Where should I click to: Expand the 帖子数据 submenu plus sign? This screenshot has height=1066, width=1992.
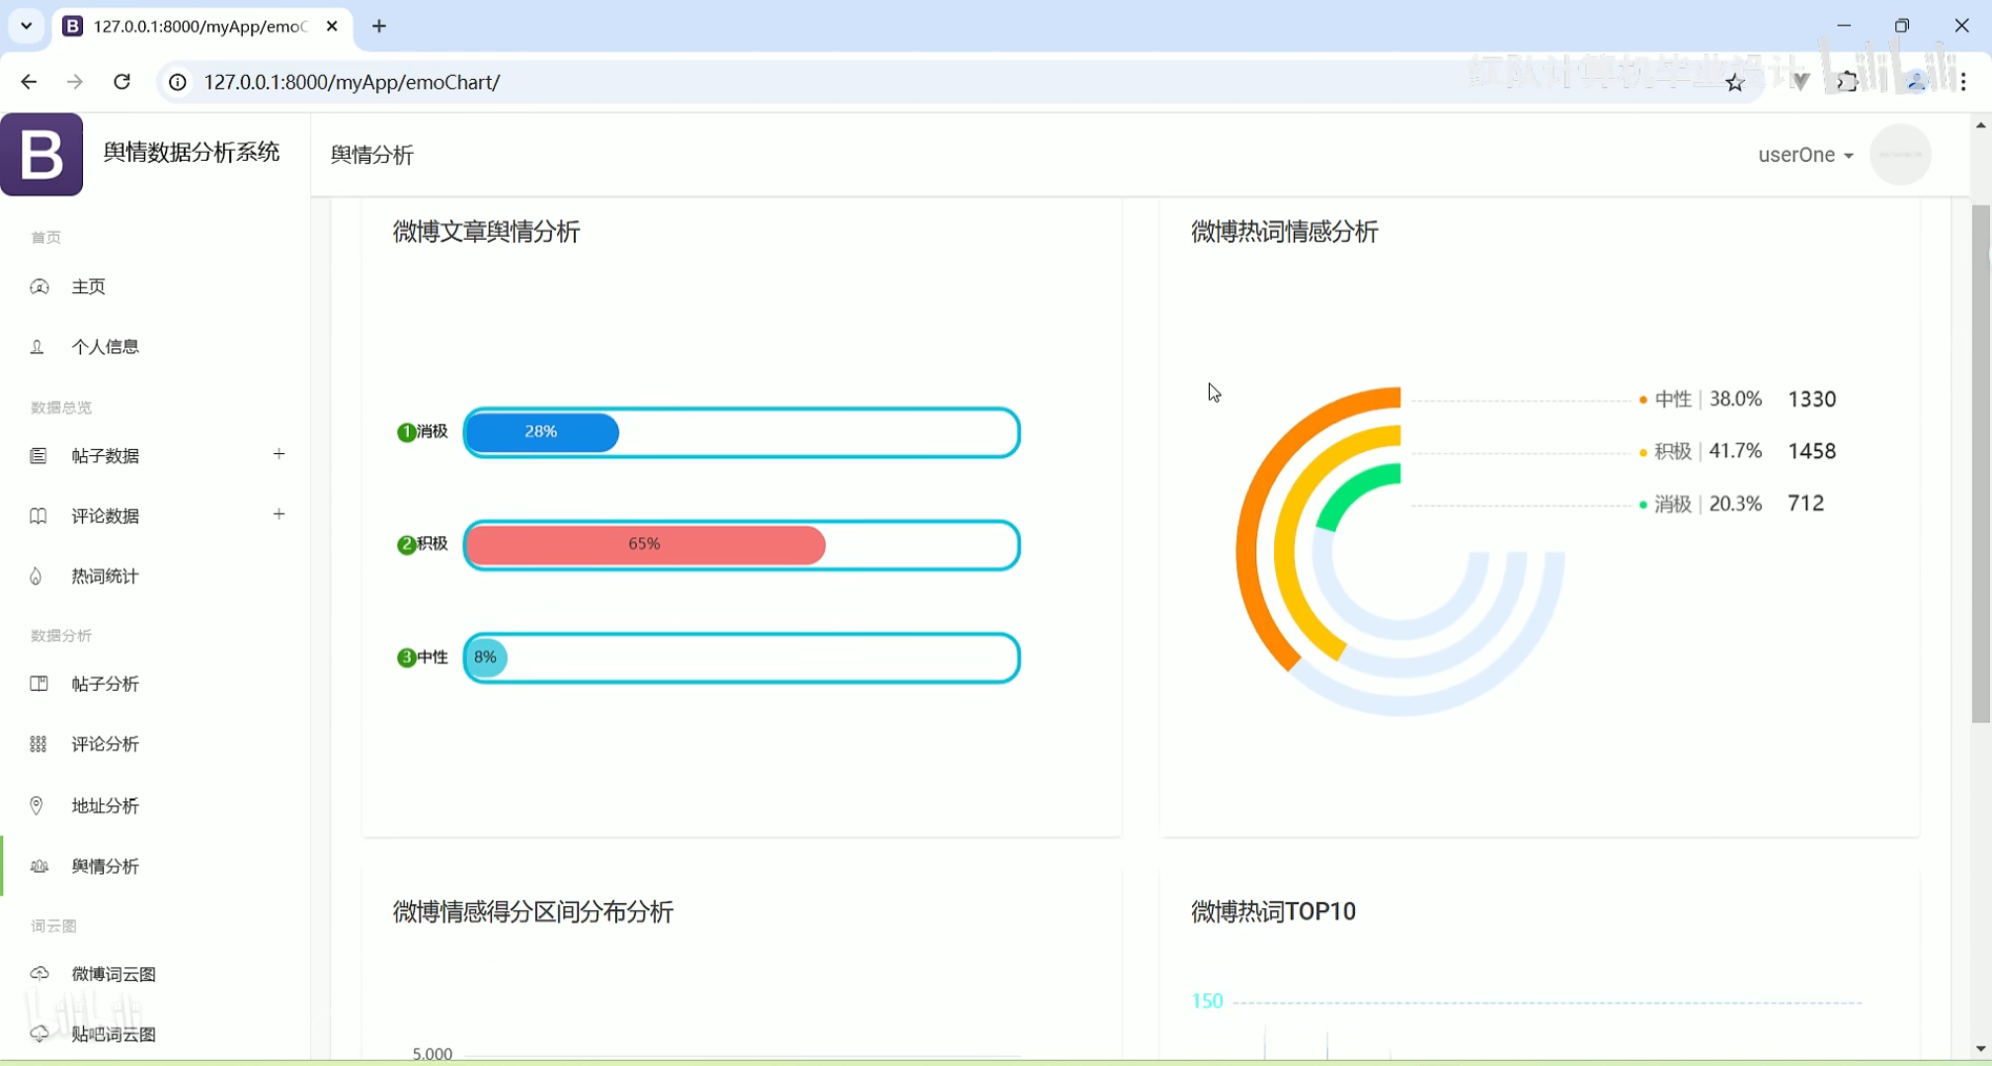click(279, 454)
